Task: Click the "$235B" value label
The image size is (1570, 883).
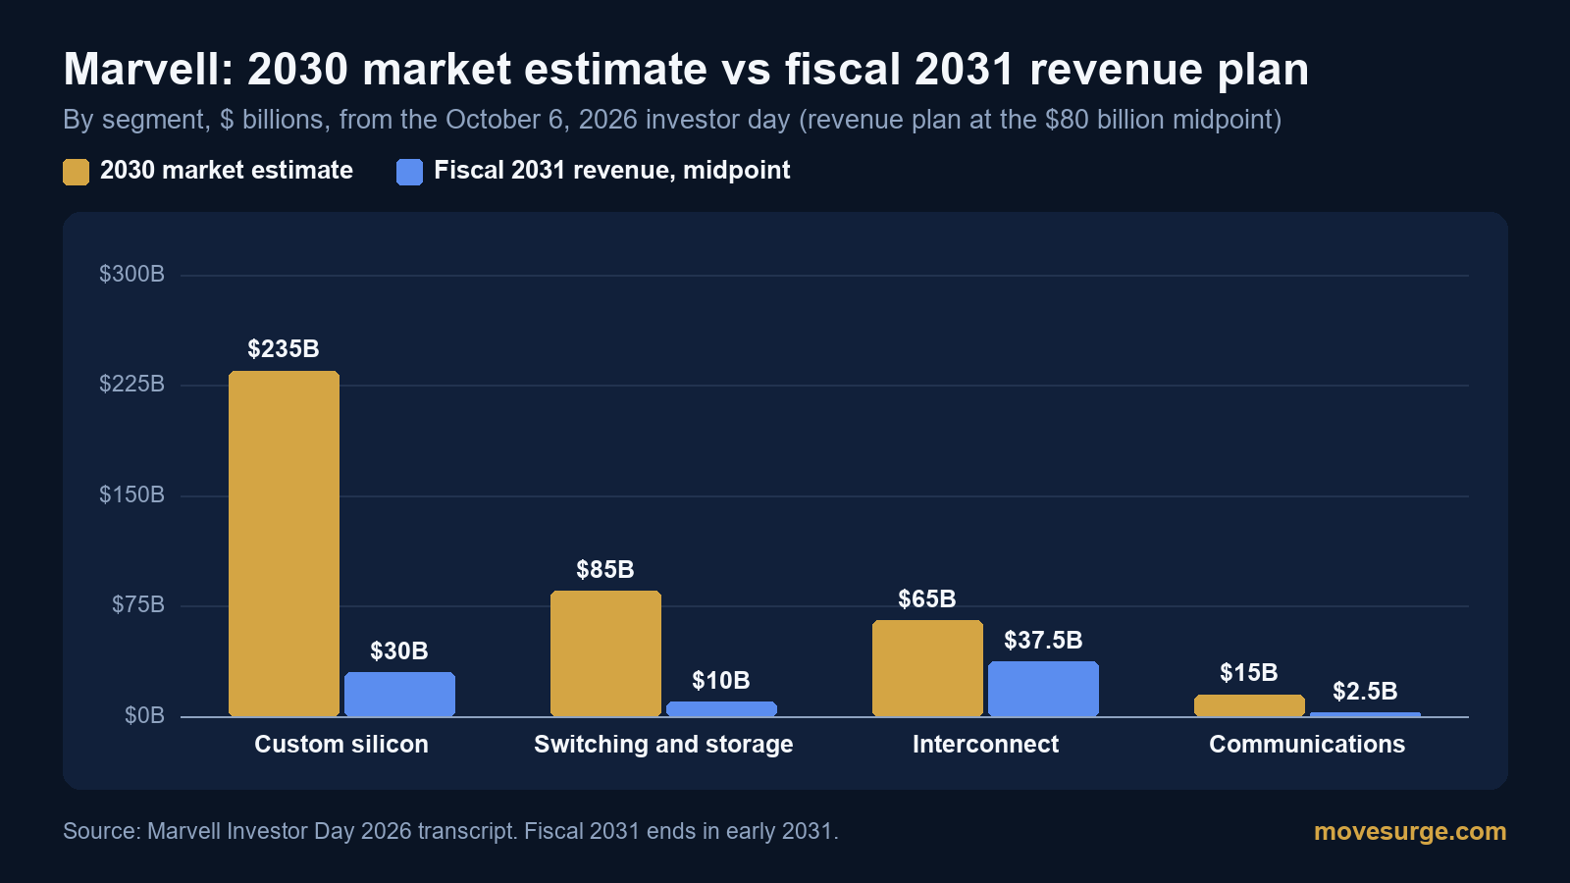Action: pos(284,349)
